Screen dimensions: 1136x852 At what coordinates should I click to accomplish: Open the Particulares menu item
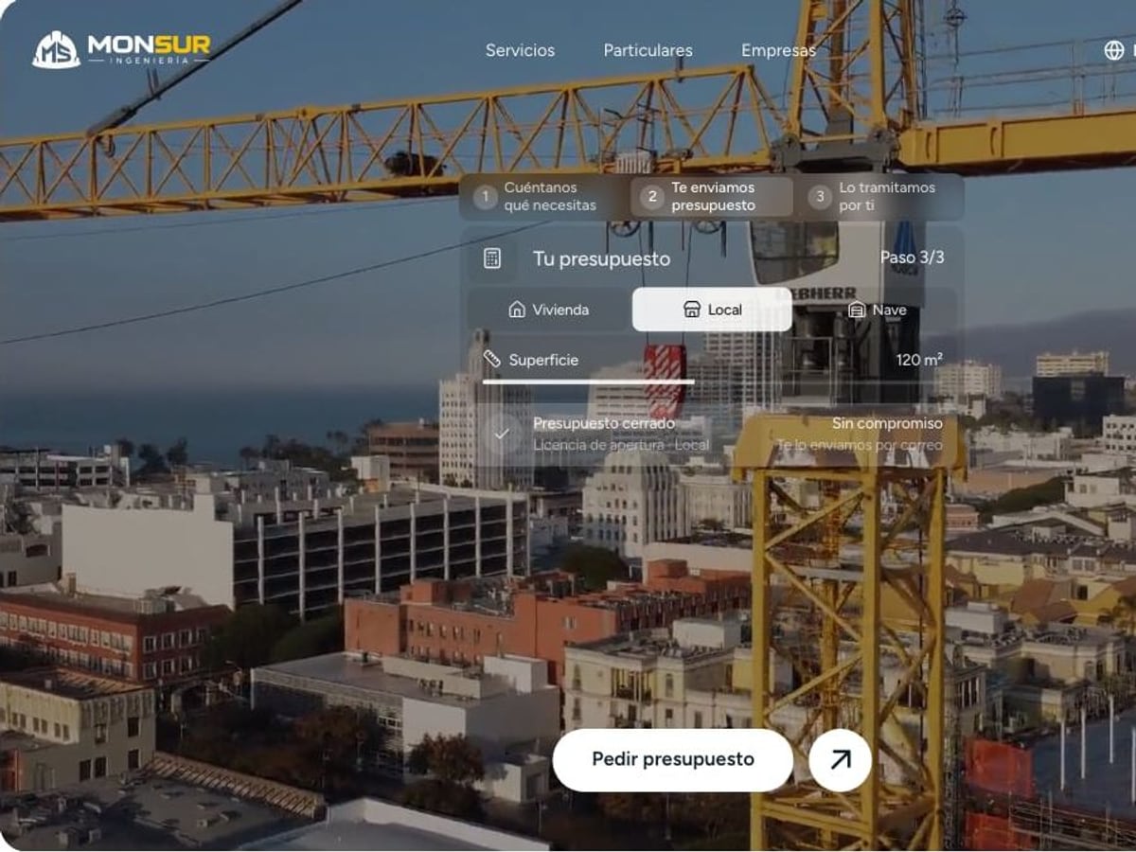click(x=648, y=50)
